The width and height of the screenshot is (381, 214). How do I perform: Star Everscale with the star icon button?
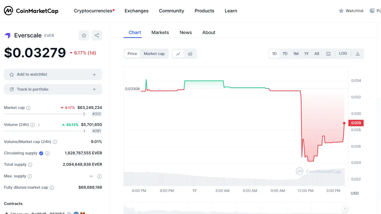coord(84,35)
